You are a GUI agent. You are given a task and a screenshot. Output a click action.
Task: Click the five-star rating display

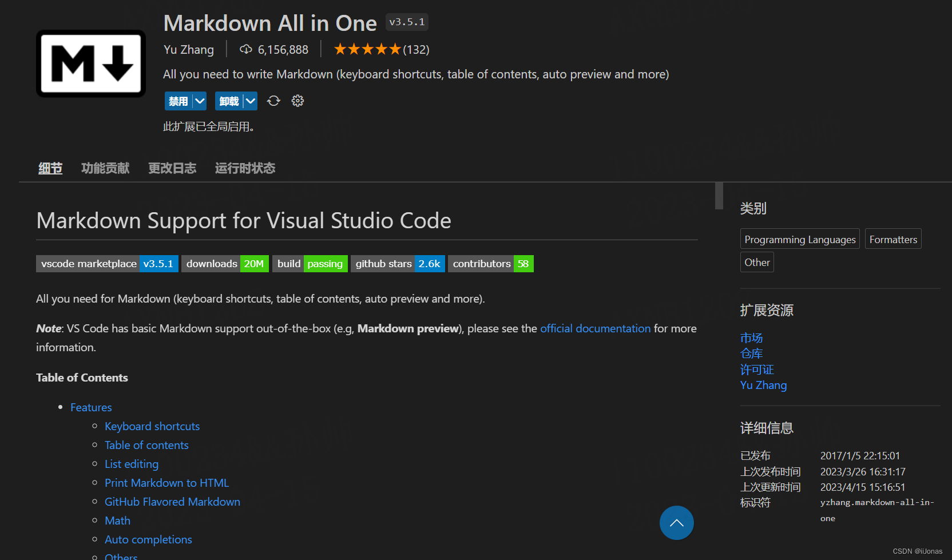tap(368, 49)
